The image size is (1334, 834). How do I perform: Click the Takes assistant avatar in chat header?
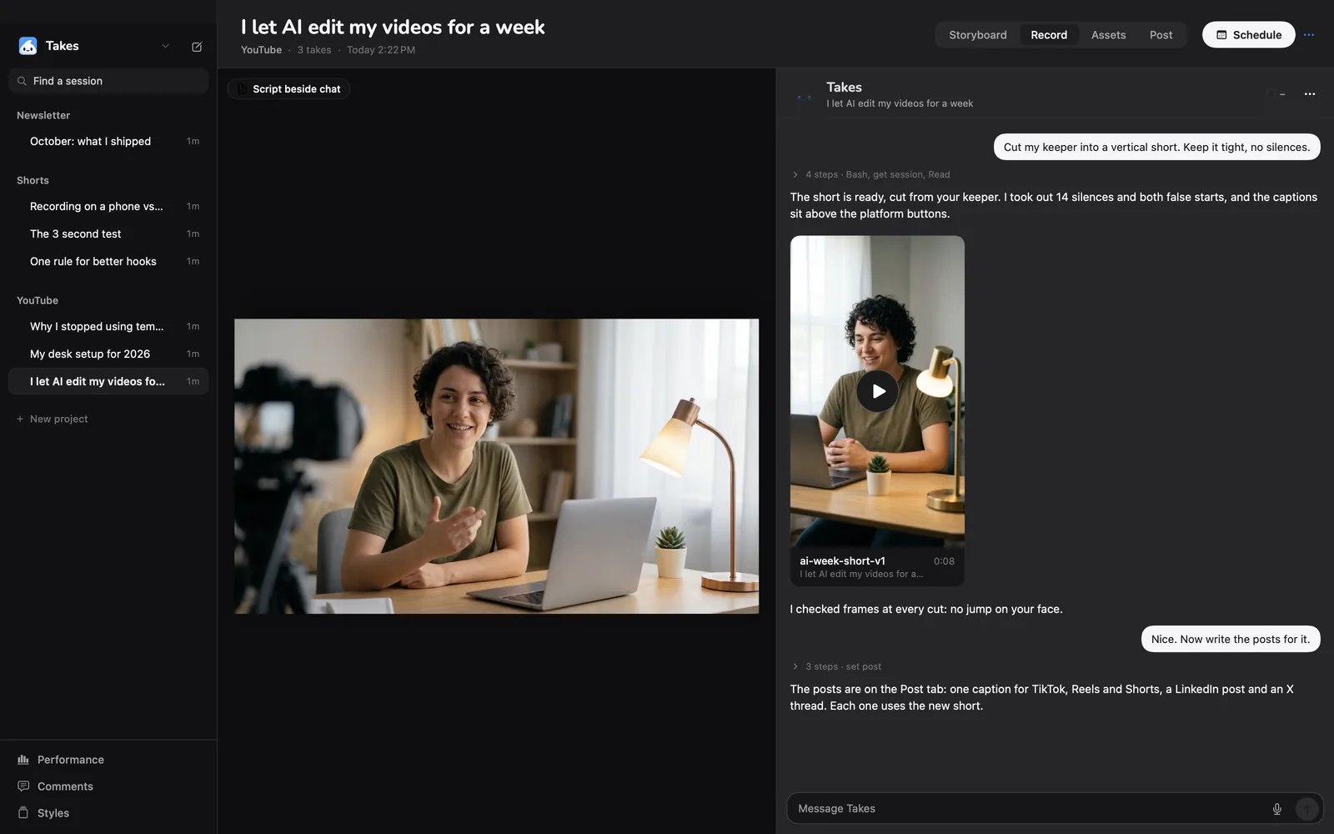[x=804, y=96]
